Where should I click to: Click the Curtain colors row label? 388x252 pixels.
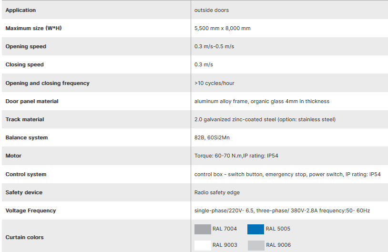[24, 237]
